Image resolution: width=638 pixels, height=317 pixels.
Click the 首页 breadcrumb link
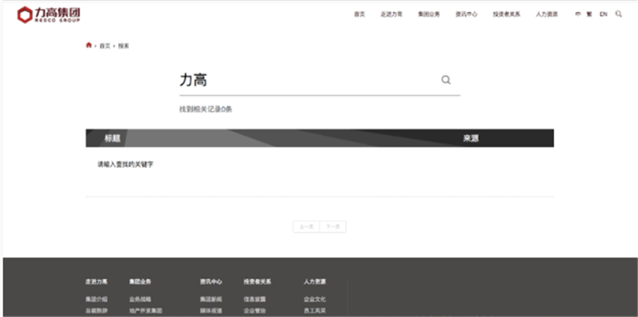(x=105, y=46)
